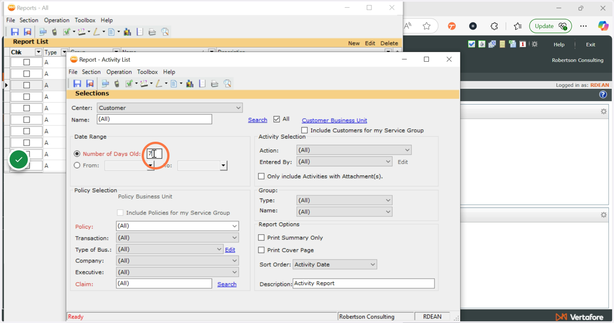Click the blue help question mark icon
The height and width of the screenshot is (323, 614).
tap(603, 94)
